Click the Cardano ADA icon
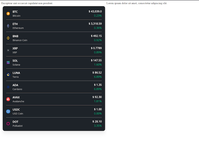This screenshot has width=199, height=143. (8, 87)
